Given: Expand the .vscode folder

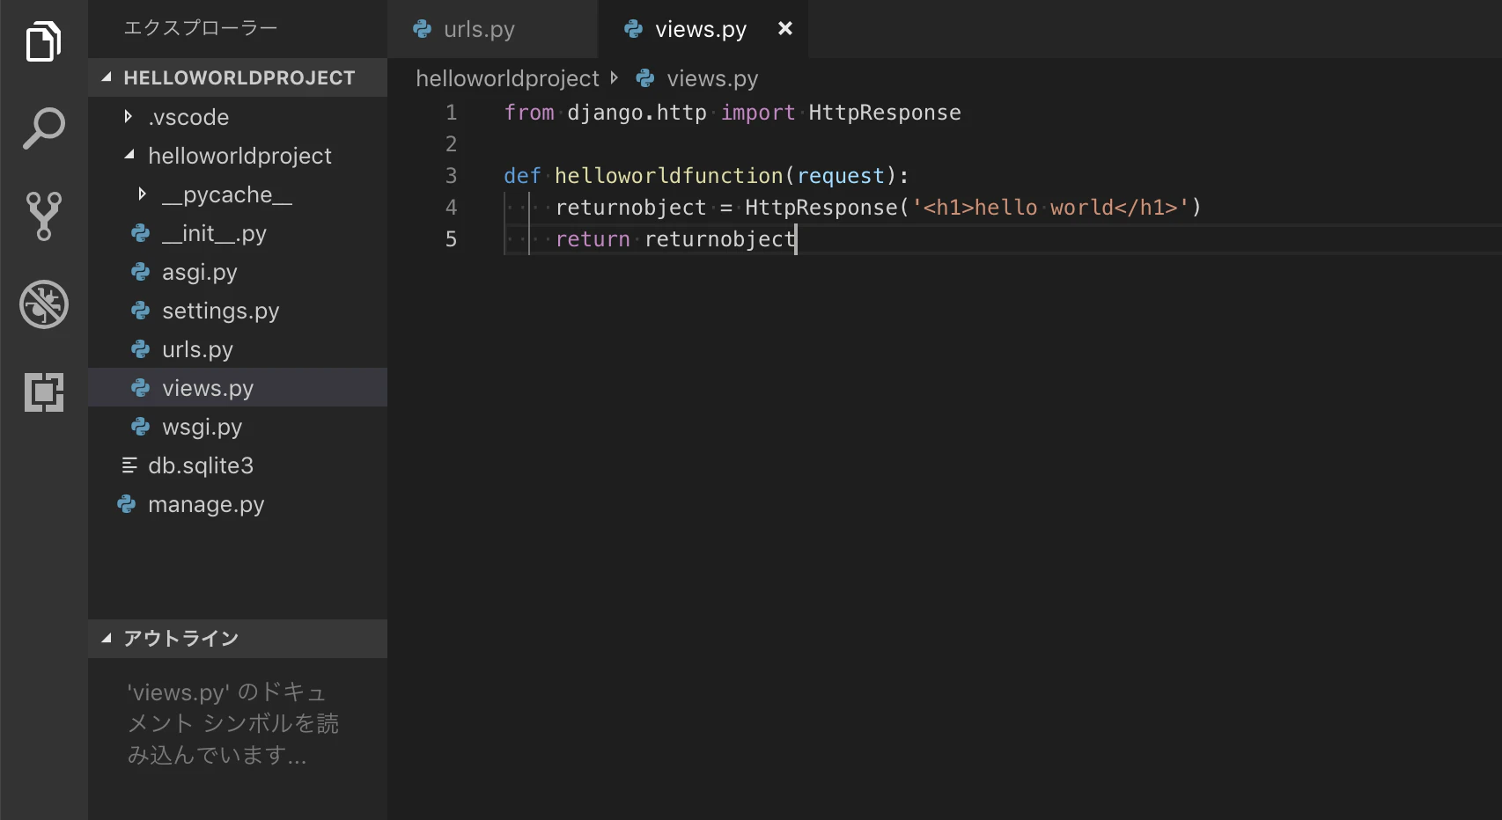Looking at the screenshot, I should click(129, 116).
